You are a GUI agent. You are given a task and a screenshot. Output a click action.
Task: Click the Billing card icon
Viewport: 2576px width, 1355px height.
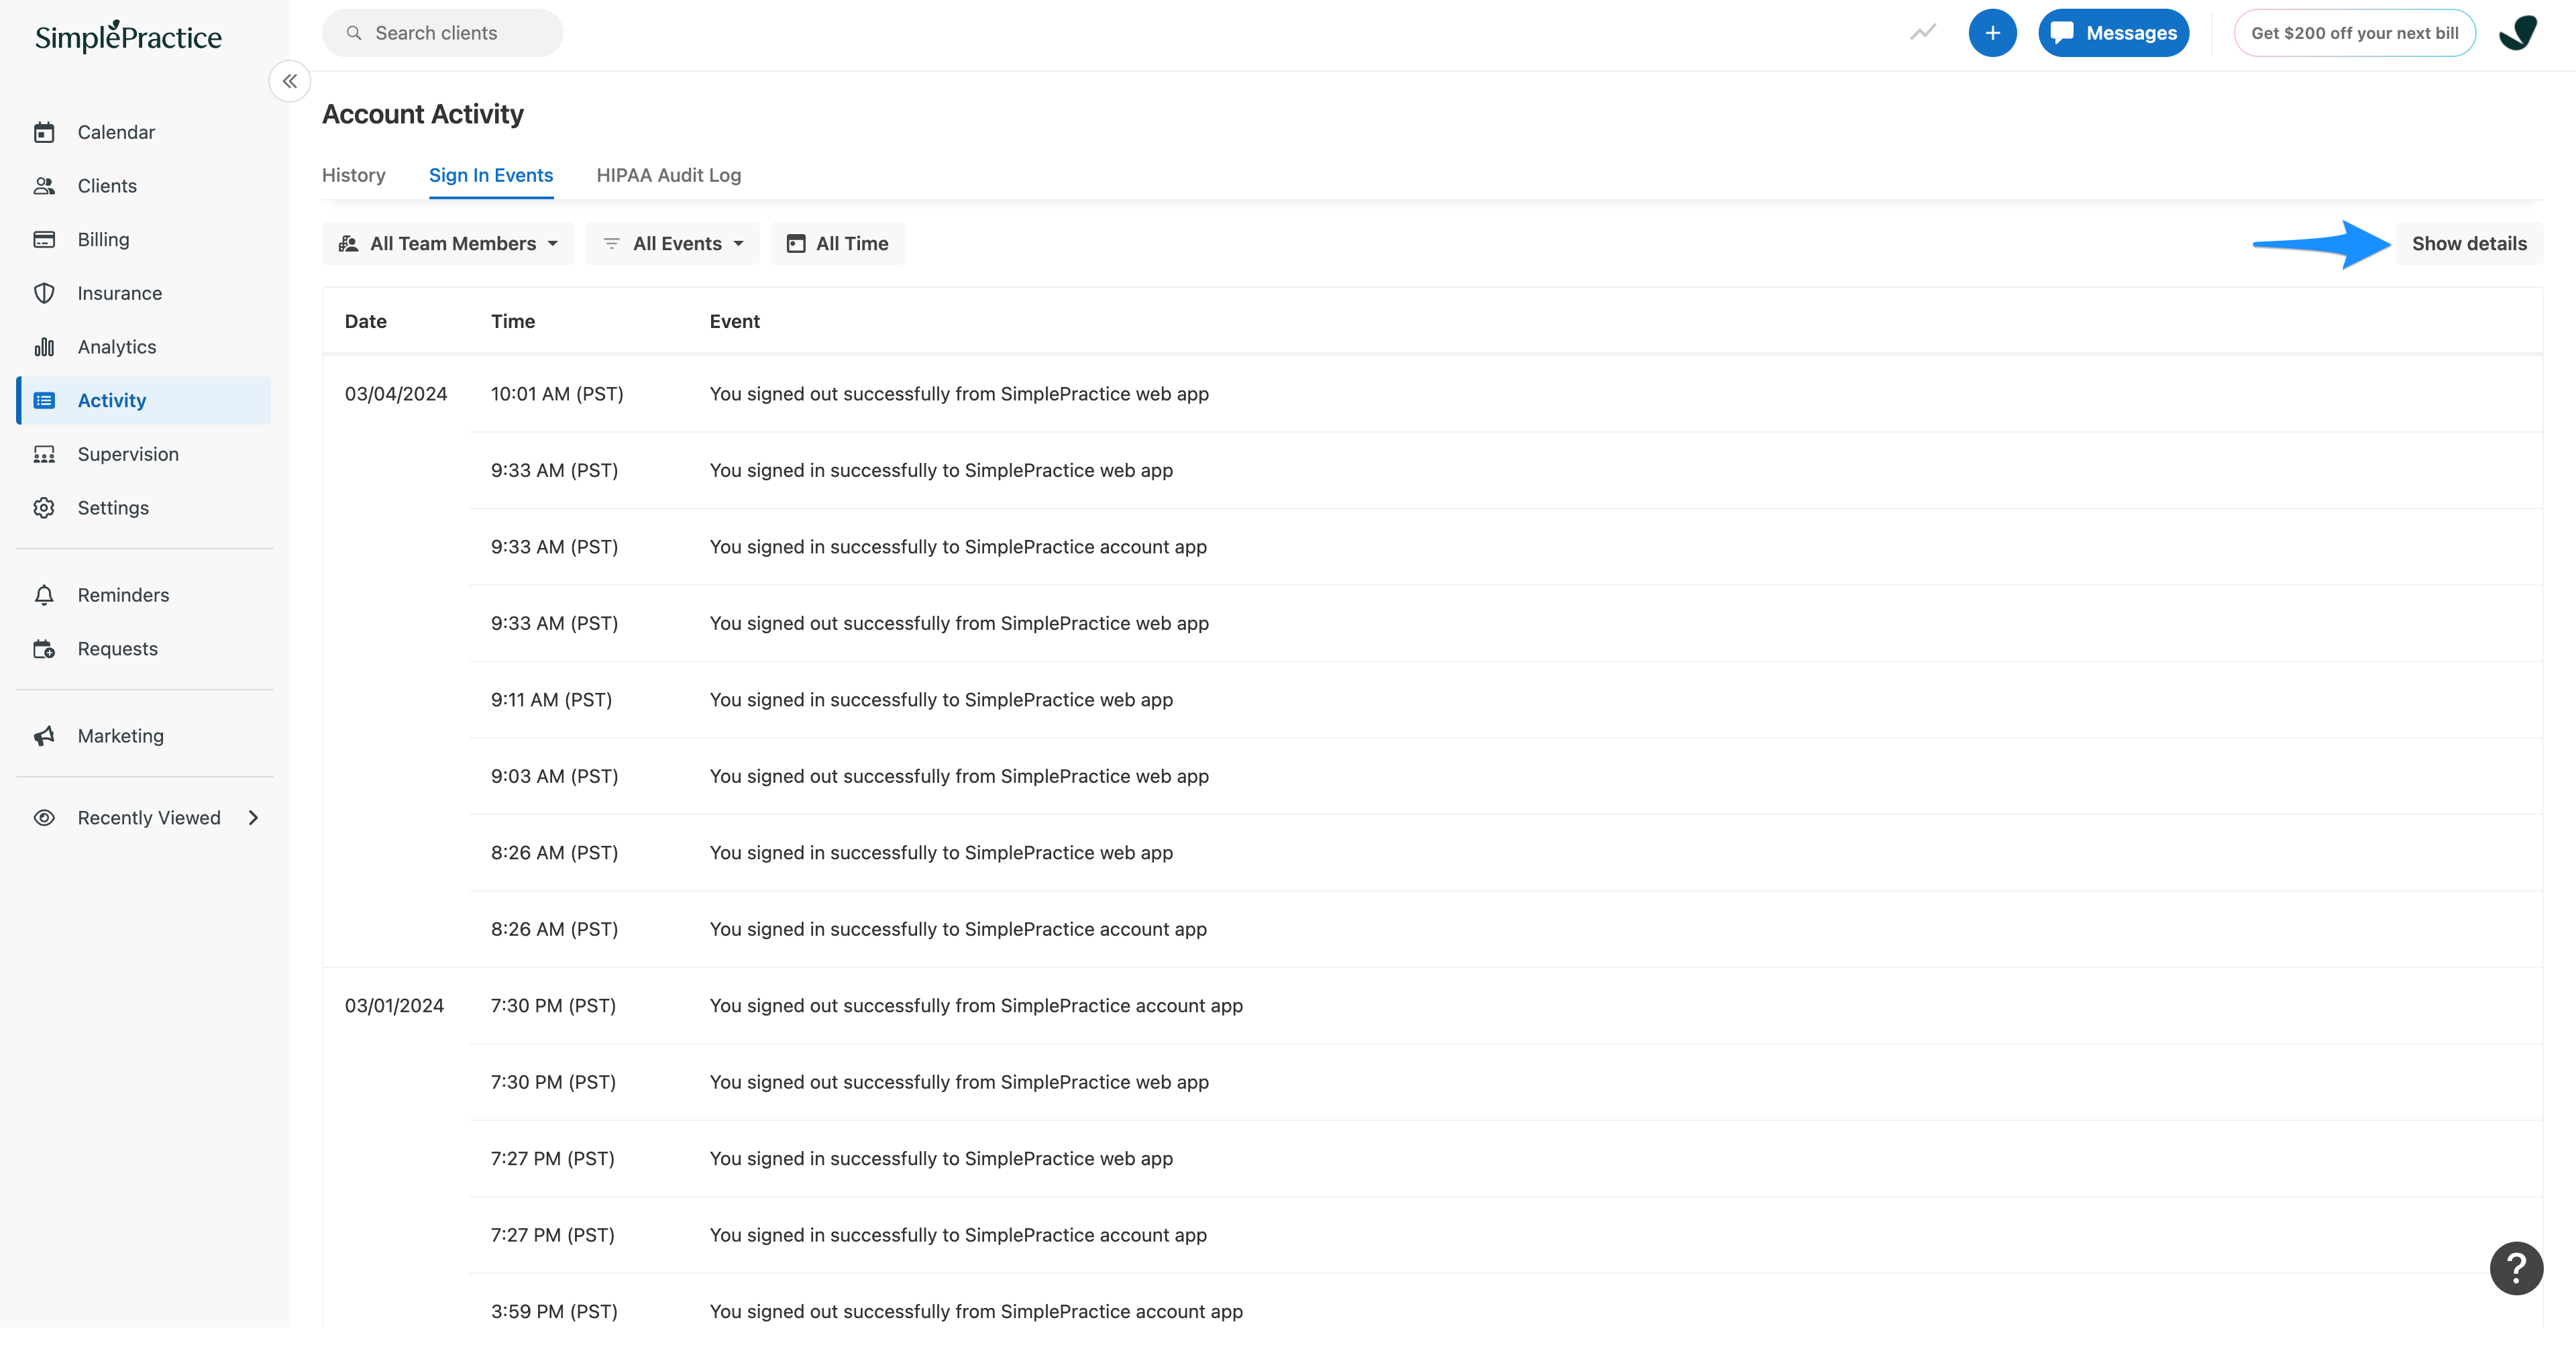44,239
